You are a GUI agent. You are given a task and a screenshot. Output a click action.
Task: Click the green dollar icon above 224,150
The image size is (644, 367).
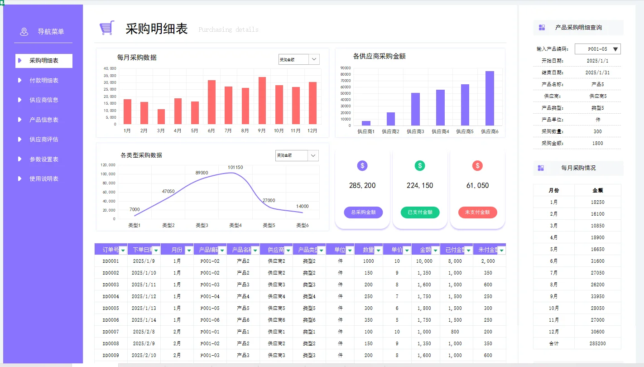(x=419, y=165)
